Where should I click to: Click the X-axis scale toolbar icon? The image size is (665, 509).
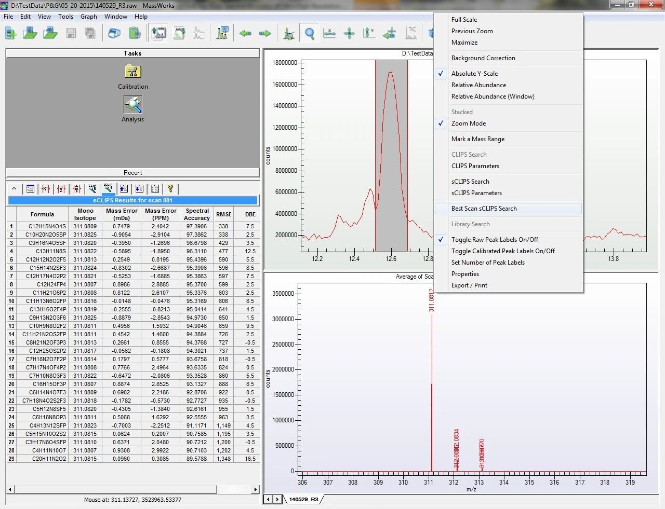329,34
